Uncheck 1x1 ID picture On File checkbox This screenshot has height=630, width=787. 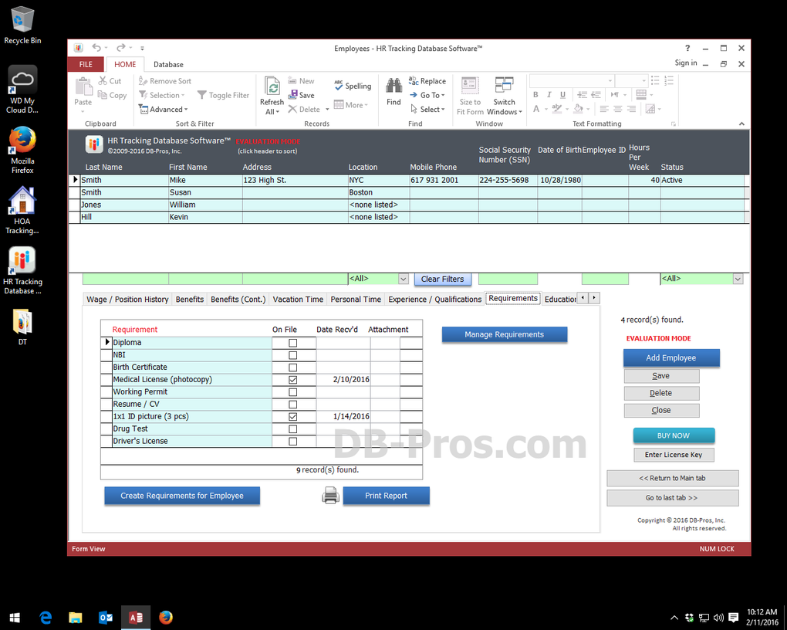tap(293, 417)
